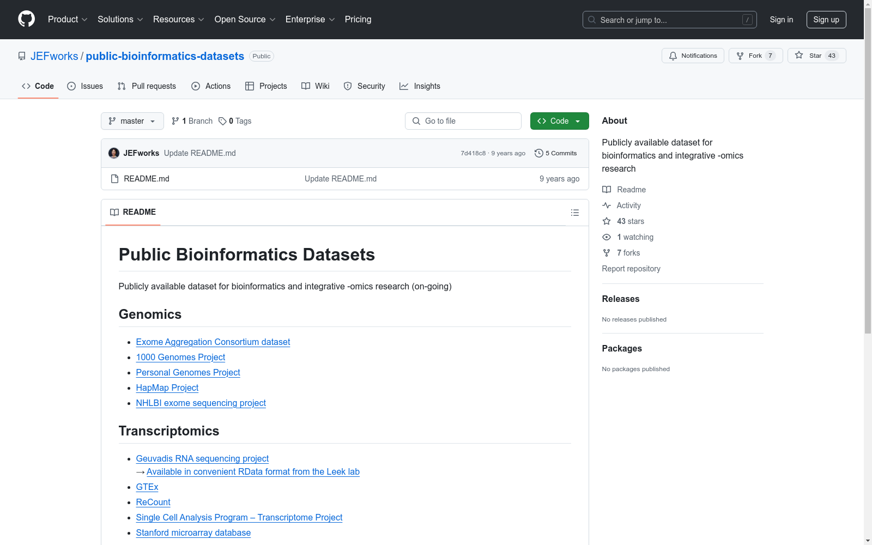Click the Issues circle icon

click(x=71, y=86)
